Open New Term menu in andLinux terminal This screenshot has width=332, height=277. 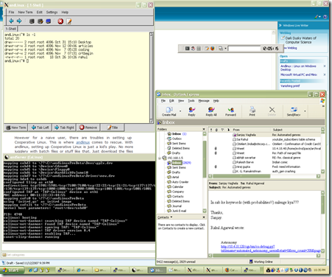coord(25,12)
